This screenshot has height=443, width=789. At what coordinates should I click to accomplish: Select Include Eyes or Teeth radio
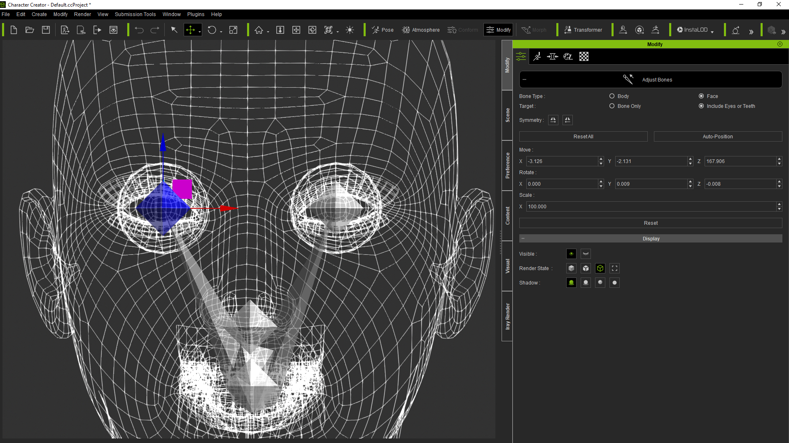pos(701,106)
